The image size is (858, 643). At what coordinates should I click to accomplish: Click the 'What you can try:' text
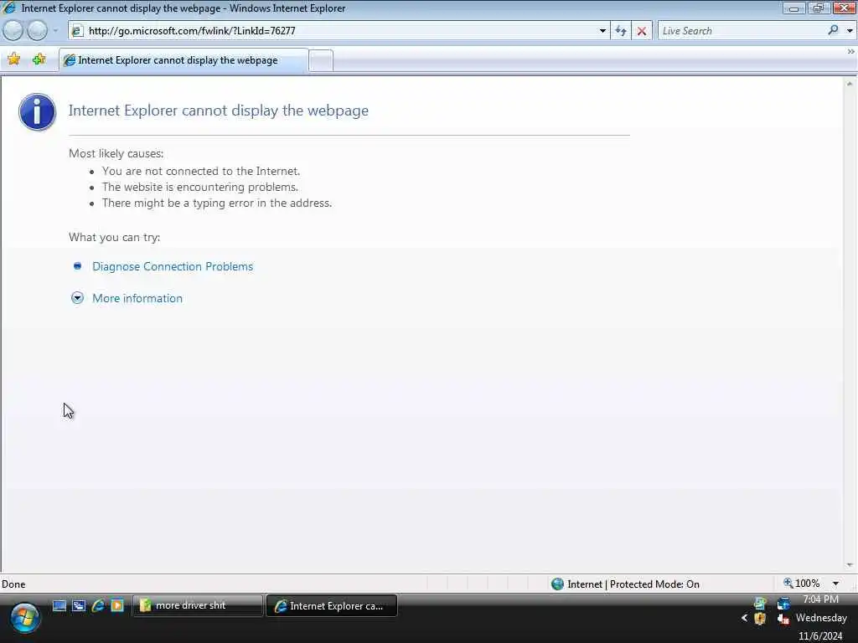point(114,237)
